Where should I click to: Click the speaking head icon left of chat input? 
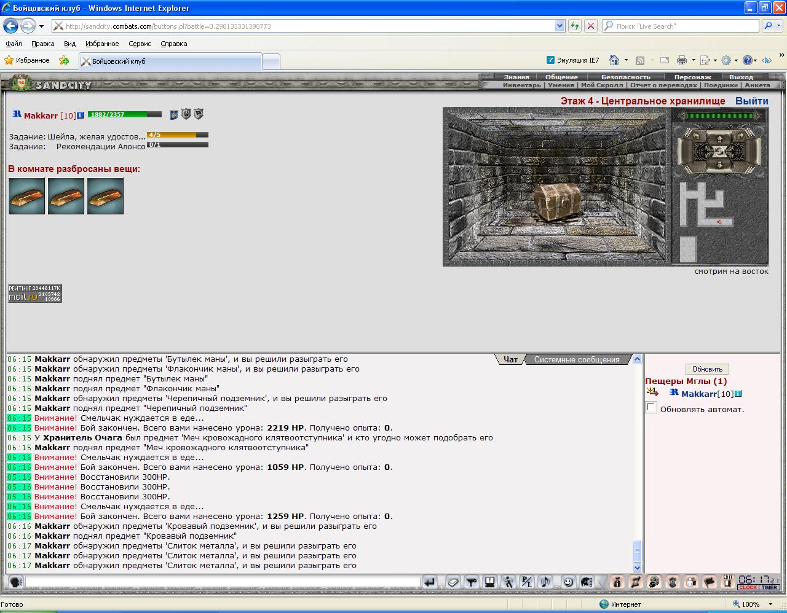pos(16,582)
